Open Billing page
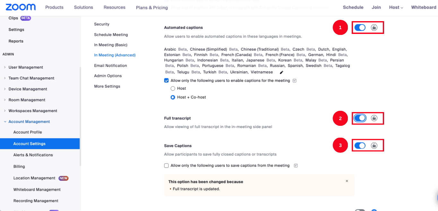The height and width of the screenshot is (211, 438). pos(19,166)
